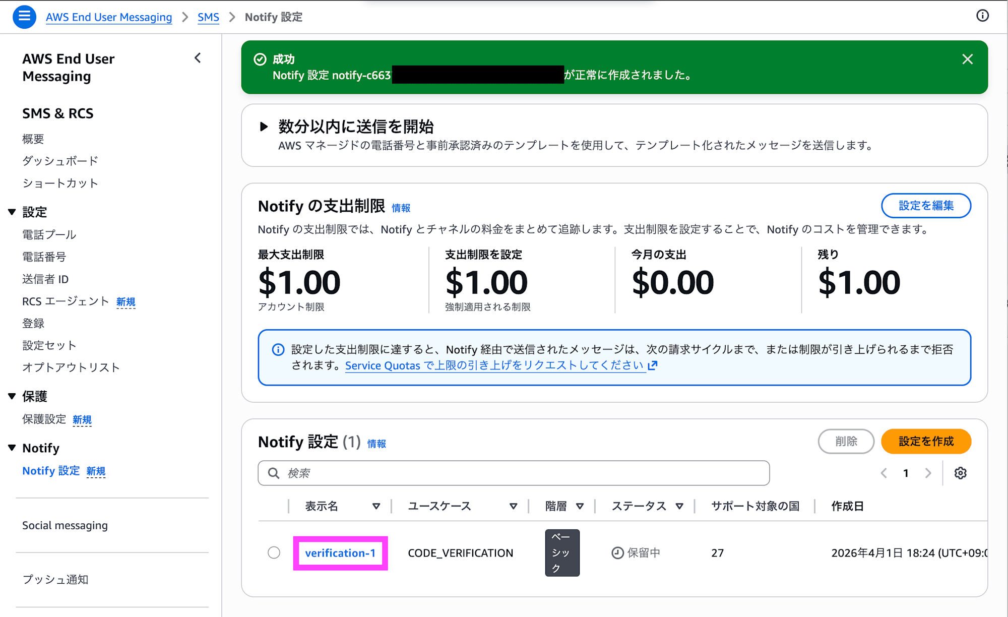Click the previous page arrow
This screenshot has height=617, width=1008.
click(884, 473)
